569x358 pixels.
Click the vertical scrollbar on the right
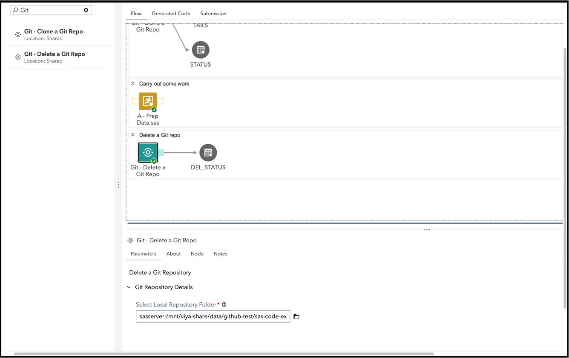565,179
